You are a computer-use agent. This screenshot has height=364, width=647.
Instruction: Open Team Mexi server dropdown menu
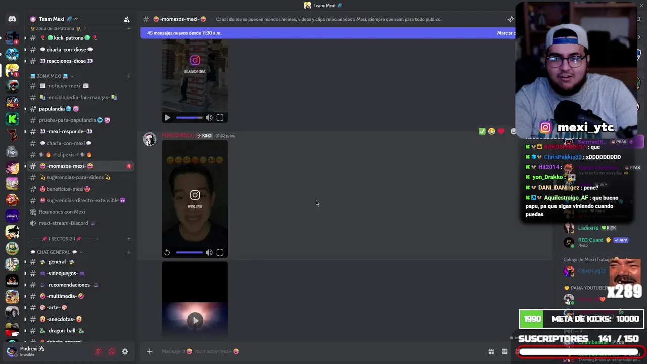pyautogui.click(x=76, y=19)
